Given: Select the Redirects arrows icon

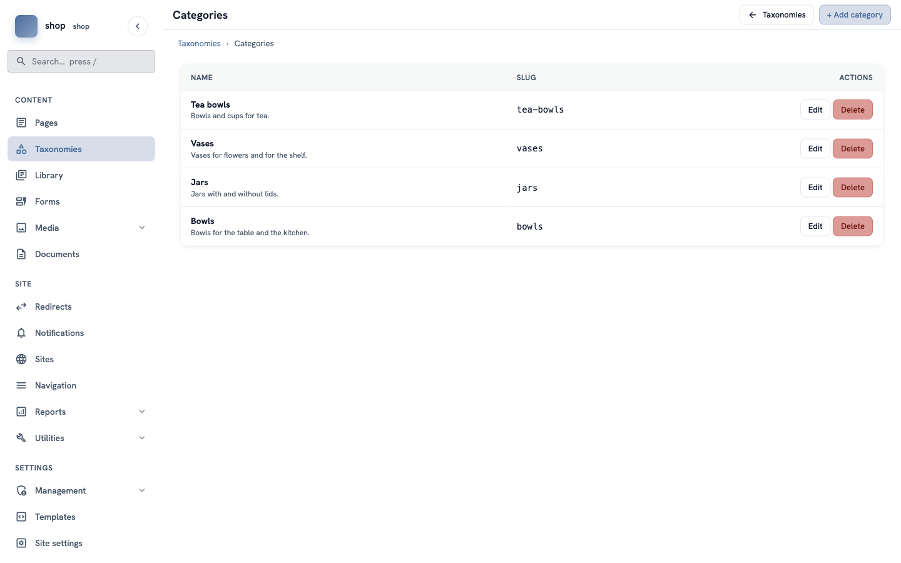Looking at the screenshot, I should pos(21,307).
